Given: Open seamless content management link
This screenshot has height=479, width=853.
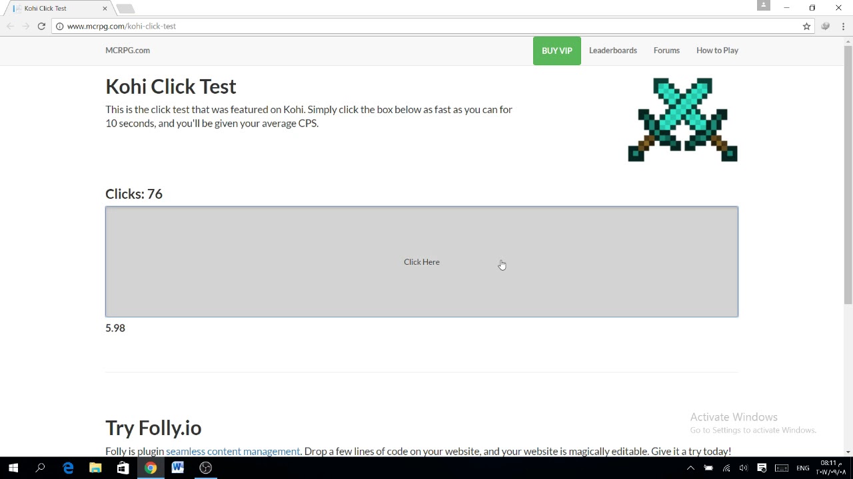Looking at the screenshot, I should point(233,451).
